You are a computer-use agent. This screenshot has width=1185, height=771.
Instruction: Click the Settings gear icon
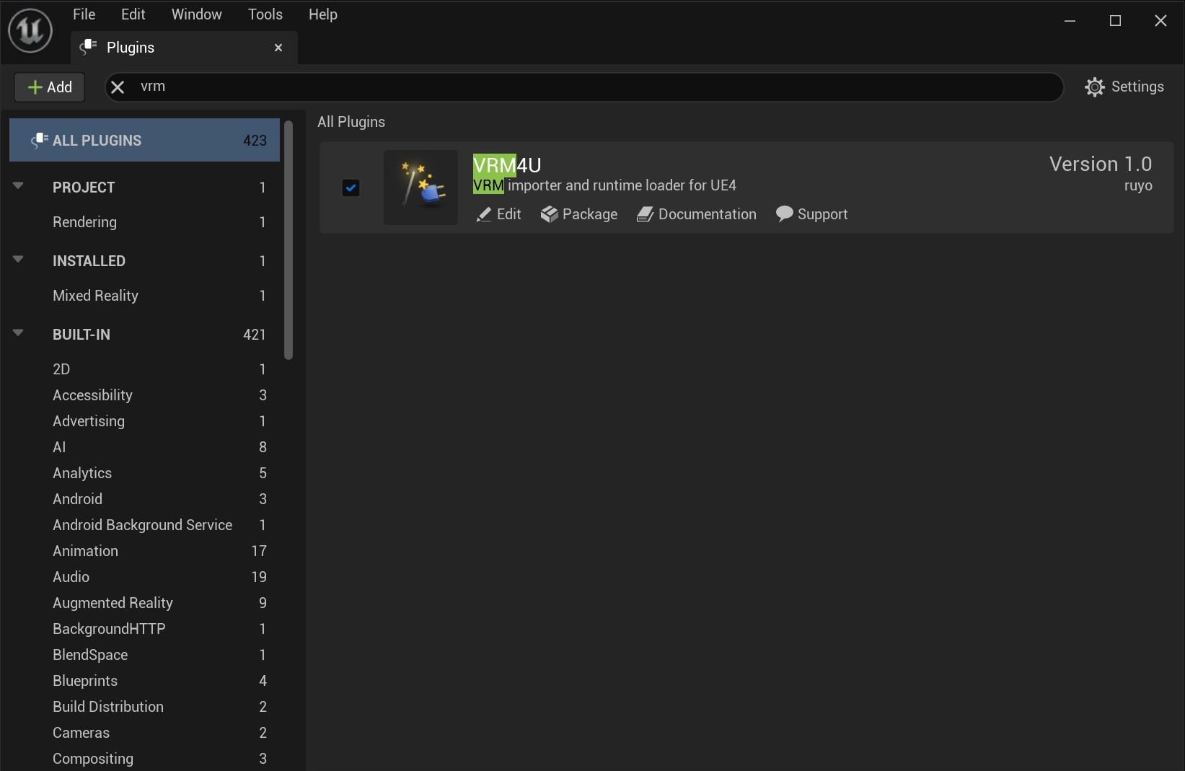pos(1094,87)
